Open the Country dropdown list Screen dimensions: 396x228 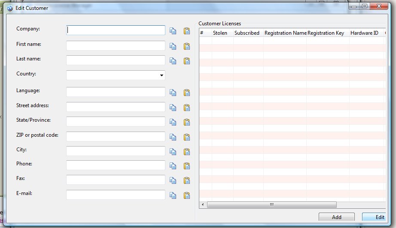pos(161,75)
